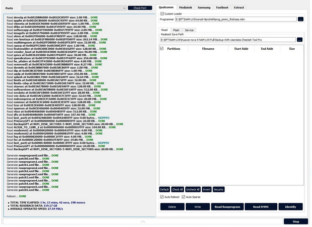Select the Flash sub-tab
Image resolution: width=312 pixels, height=227 pixels.
click(176, 30)
